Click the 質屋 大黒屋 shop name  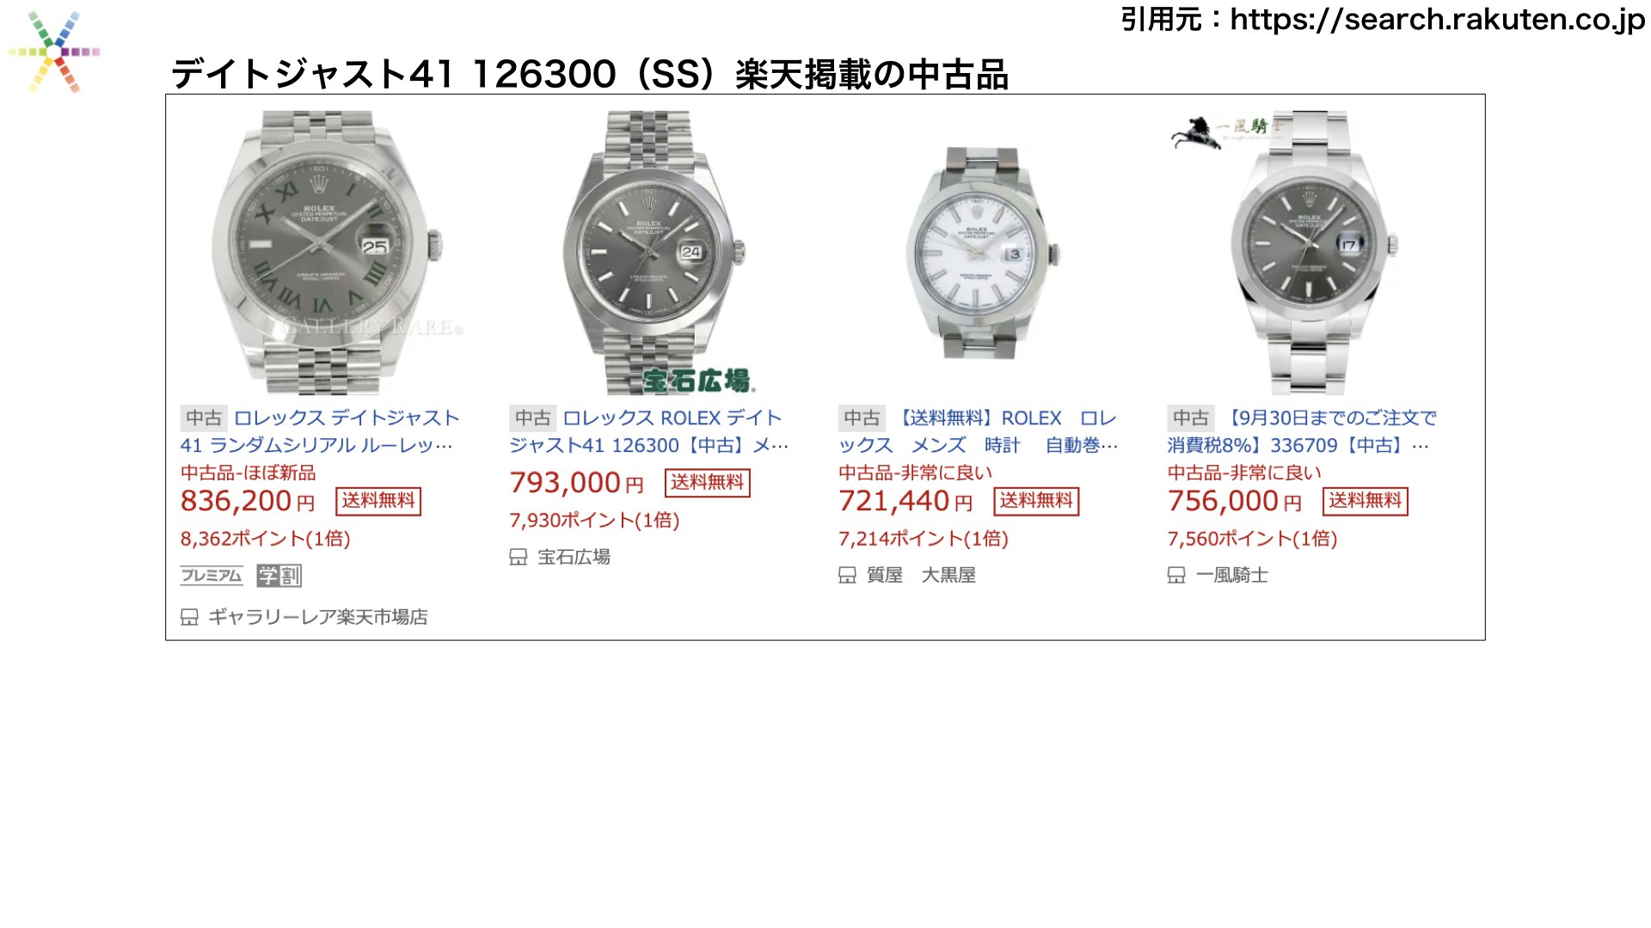point(921,575)
